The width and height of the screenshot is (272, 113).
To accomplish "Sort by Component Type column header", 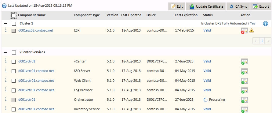I will tap(87, 15).
